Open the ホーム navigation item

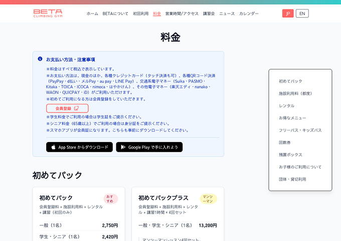click(x=92, y=14)
